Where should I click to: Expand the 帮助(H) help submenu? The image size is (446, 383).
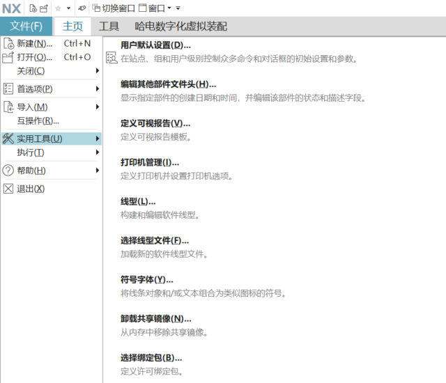coord(51,171)
